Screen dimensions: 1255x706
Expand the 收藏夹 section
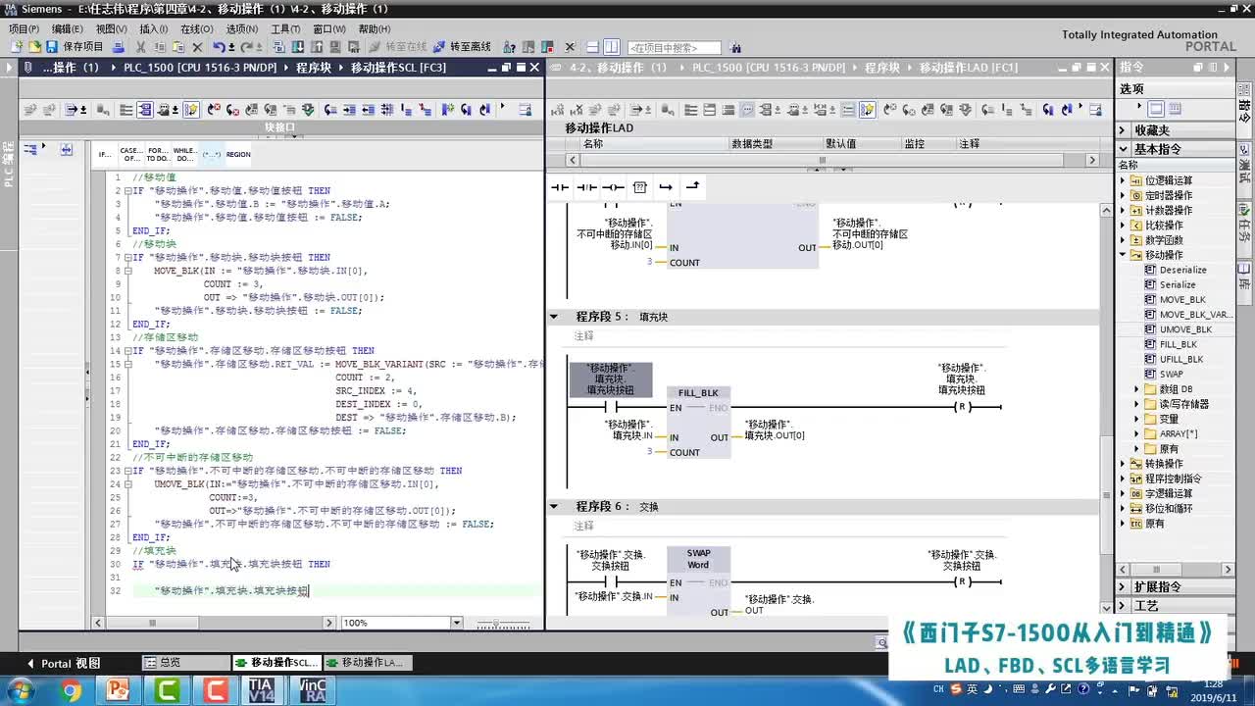tap(1124, 130)
